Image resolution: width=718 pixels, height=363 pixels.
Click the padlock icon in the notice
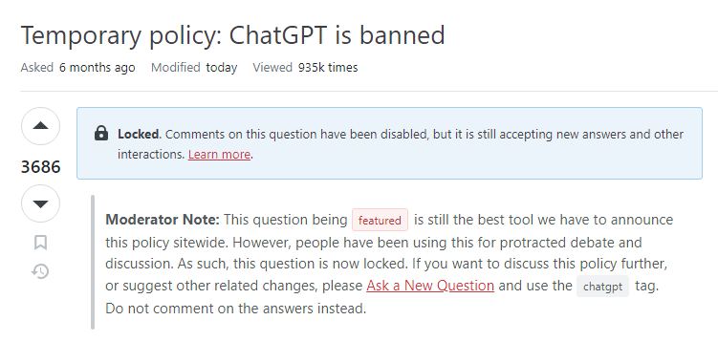[x=101, y=133]
